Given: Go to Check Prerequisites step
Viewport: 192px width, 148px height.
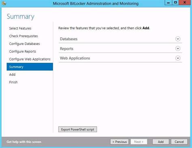Looking at the screenshot, I should [x=23, y=36].
